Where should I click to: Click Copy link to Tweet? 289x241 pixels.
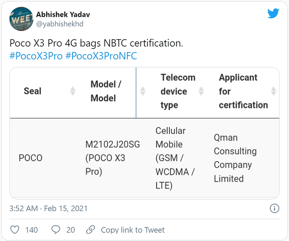(x=133, y=230)
